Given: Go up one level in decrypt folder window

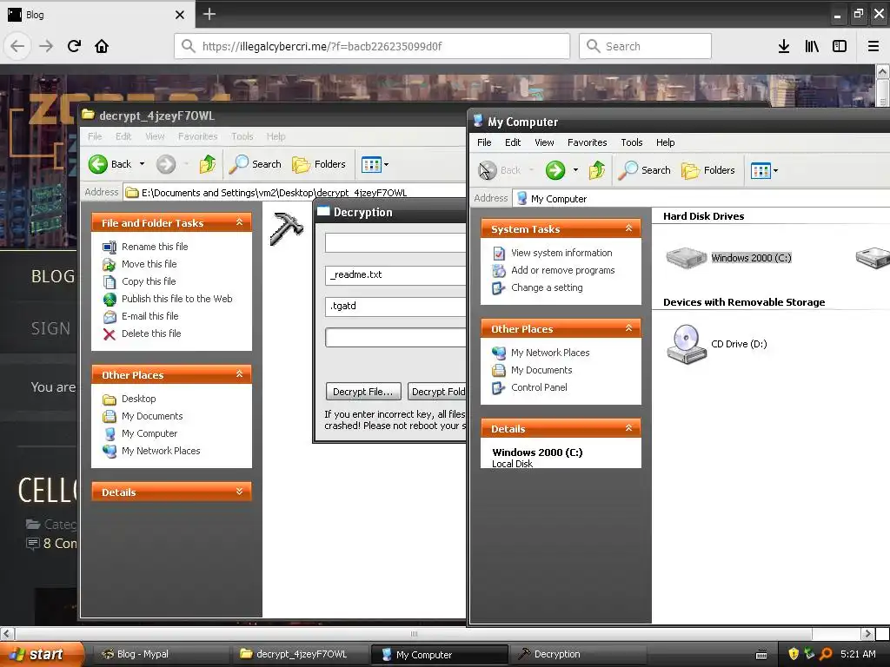Looking at the screenshot, I should tap(207, 164).
